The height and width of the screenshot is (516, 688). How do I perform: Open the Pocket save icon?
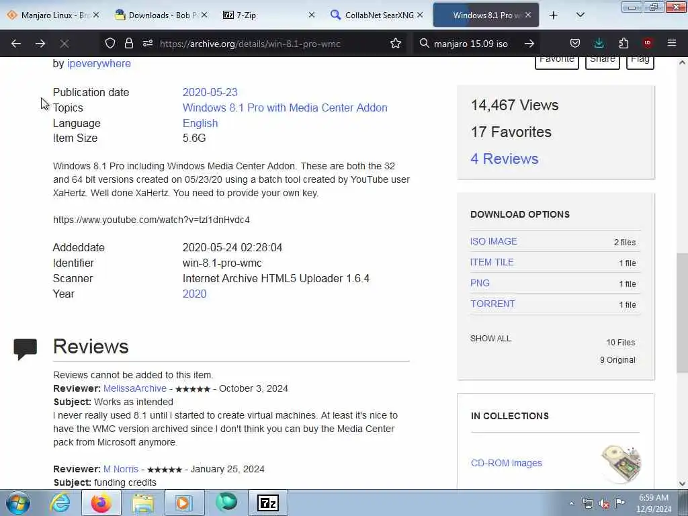(575, 43)
